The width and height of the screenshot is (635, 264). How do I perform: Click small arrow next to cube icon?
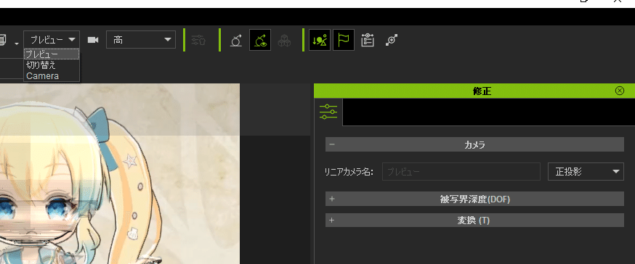[x=17, y=44]
